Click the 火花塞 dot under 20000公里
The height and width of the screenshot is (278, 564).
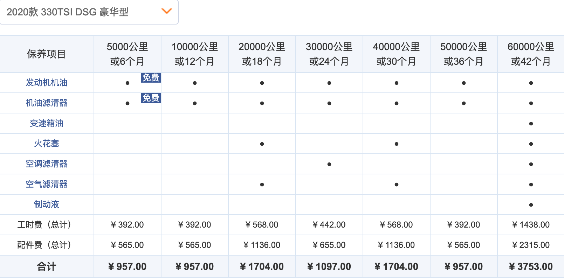click(x=262, y=144)
